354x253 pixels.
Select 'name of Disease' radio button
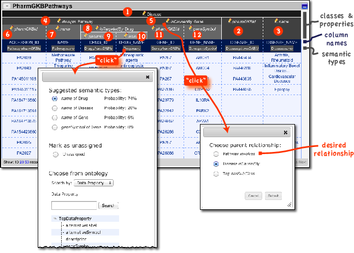coord(55,108)
